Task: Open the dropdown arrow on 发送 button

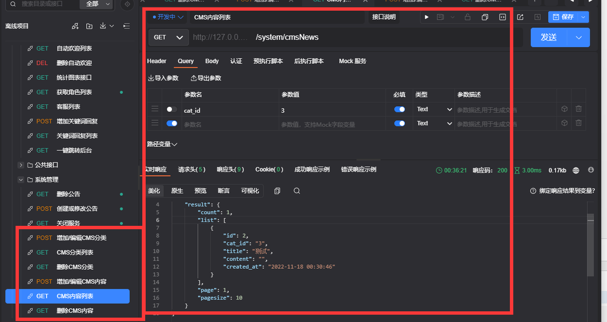Action: [579, 37]
